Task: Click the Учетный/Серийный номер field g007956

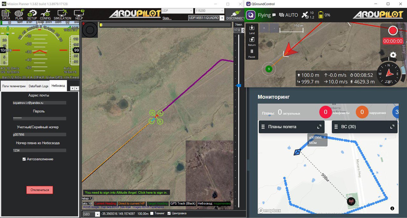Action: click(x=39, y=134)
